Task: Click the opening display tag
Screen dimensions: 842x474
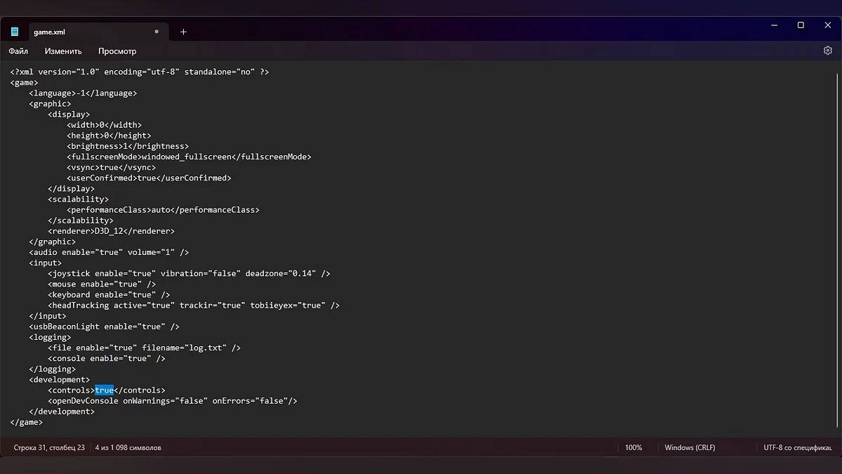Action: click(x=69, y=114)
